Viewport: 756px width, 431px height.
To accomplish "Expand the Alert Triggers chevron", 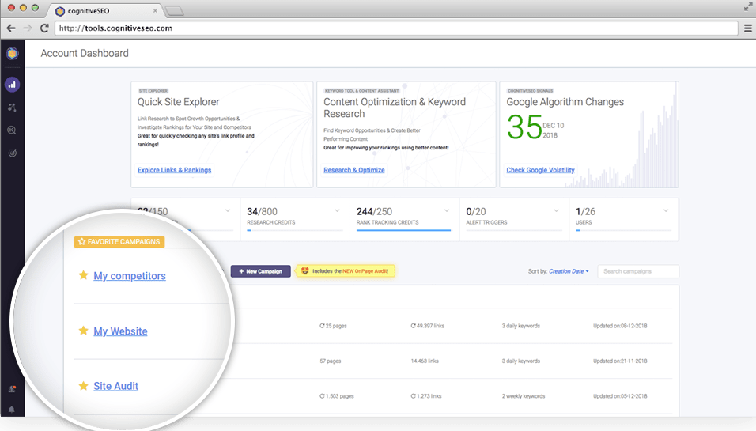I will 556,210.
